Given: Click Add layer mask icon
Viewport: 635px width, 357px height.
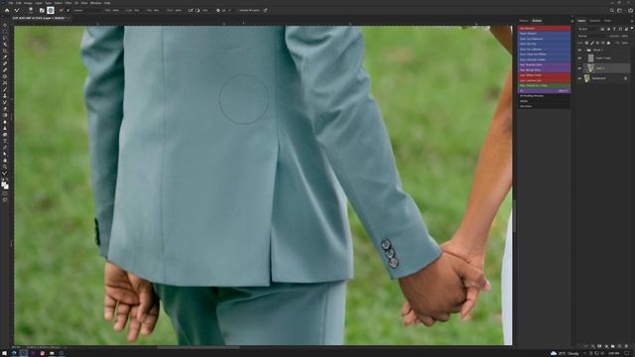Looking at the screenshot, I should 599,346.
